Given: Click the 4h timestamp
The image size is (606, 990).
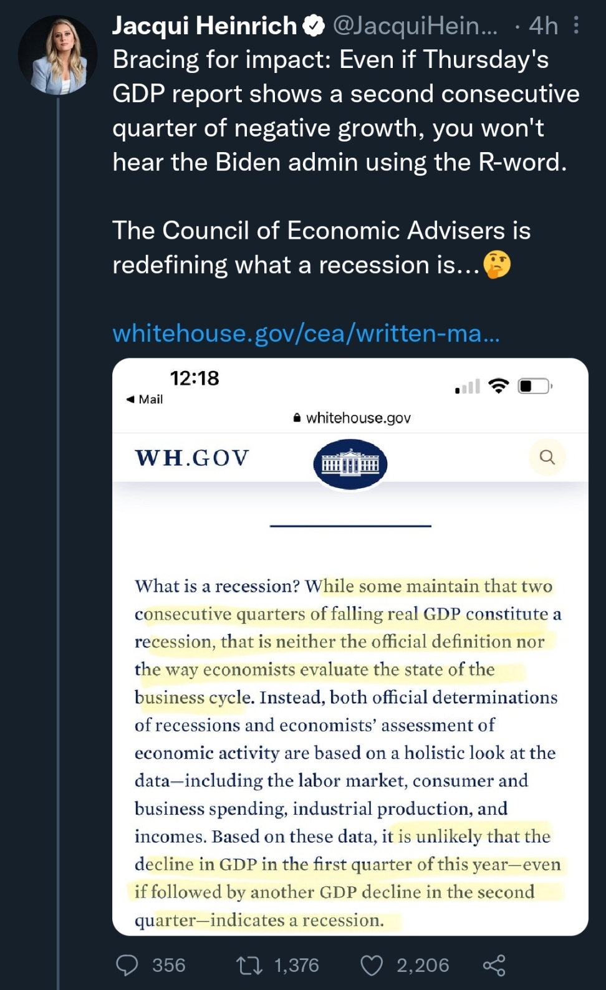Looking at the screenshot, I should pyautogui.click(x=543, y=26).
